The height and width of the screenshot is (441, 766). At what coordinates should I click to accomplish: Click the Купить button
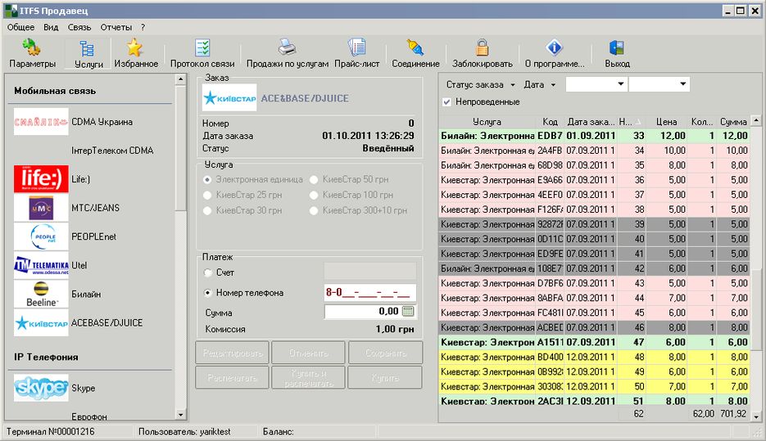(x=385, y=377)
